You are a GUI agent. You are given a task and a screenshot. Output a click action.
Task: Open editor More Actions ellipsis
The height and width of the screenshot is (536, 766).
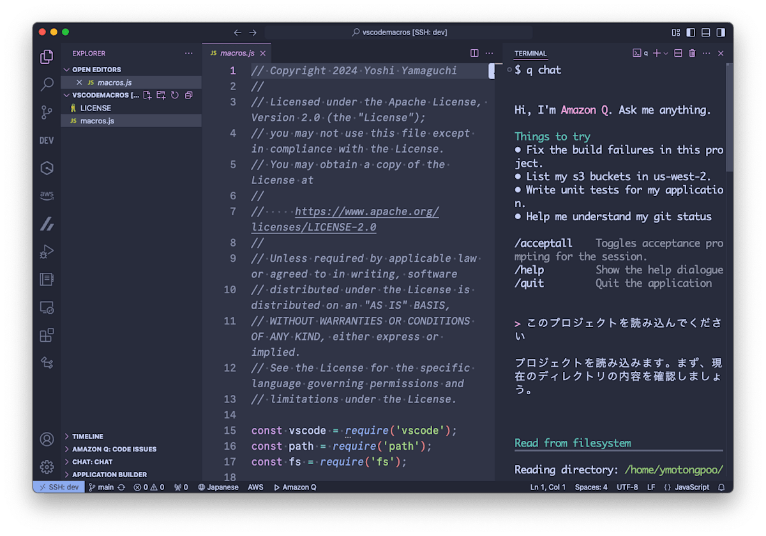(489, 53)
